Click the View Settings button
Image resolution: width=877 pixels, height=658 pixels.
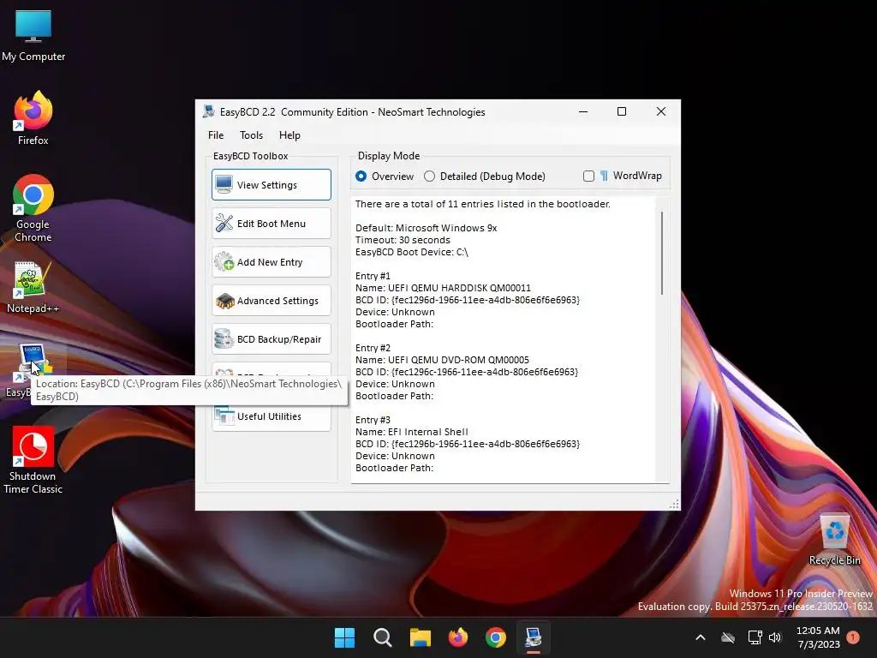(271, 184)
